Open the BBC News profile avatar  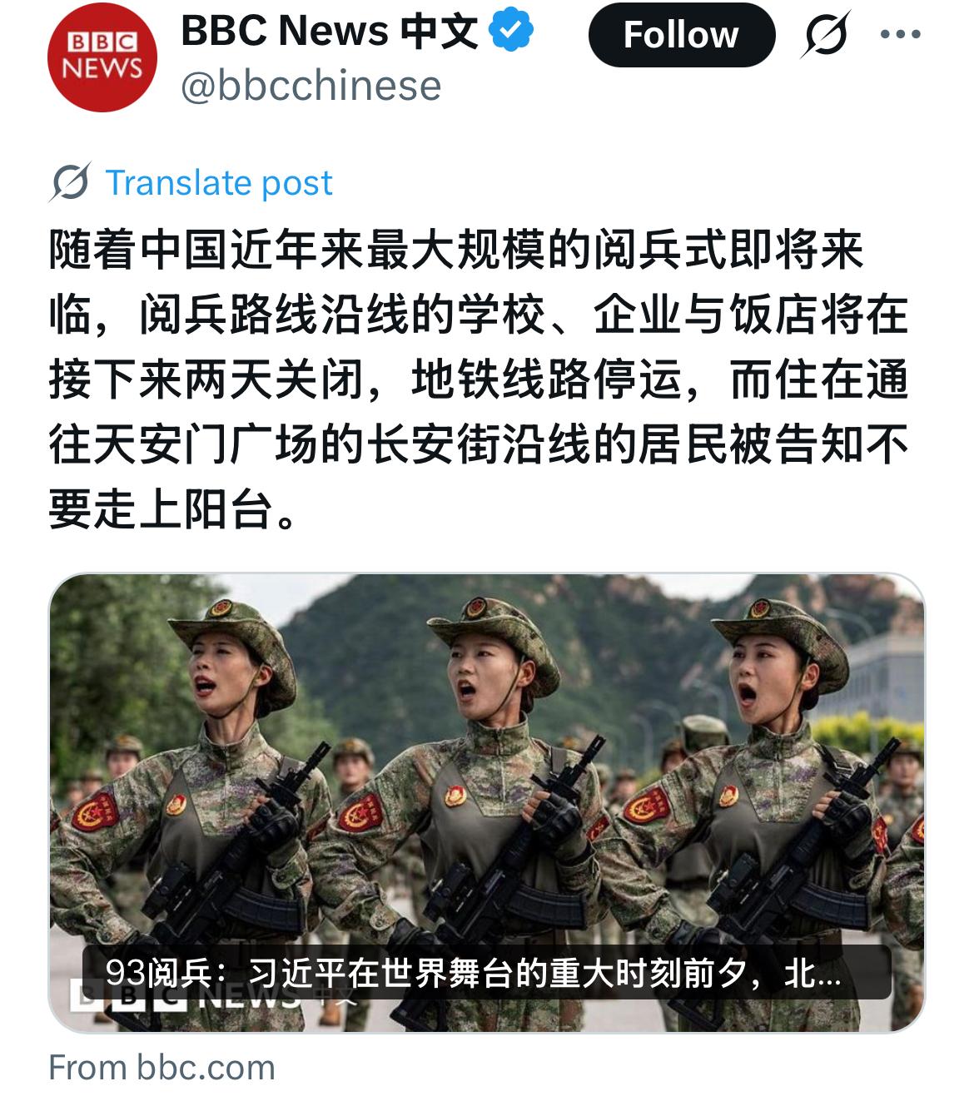(x=102, y=57)
